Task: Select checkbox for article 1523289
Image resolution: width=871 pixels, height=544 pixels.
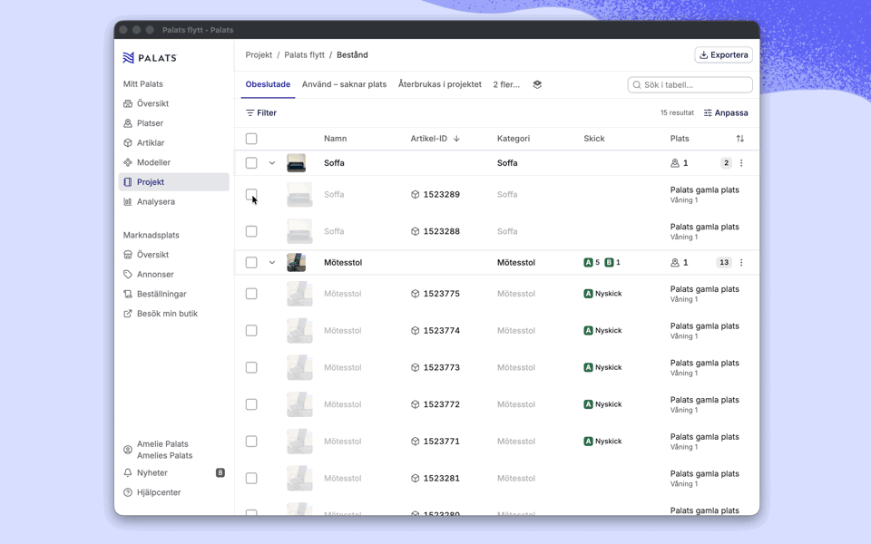Action: click(251, 194)
